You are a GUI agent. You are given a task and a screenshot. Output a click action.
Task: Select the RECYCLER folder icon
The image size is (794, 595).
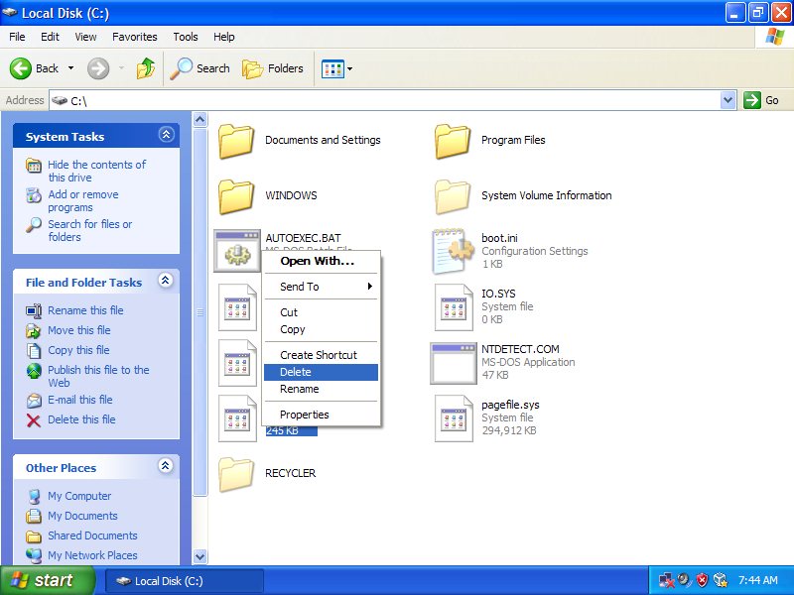click(x=236, y=474)
